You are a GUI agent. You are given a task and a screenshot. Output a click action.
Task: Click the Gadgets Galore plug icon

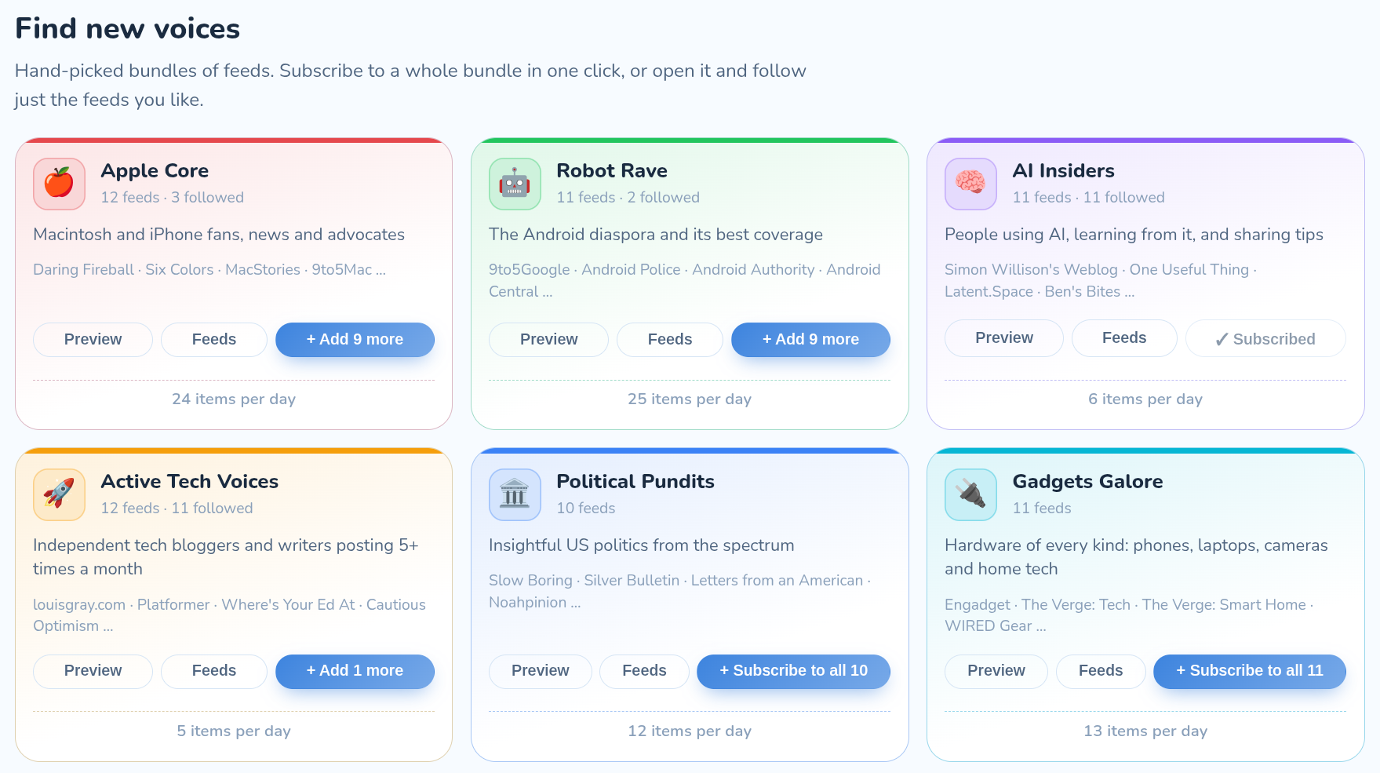[x=970, y=494]
